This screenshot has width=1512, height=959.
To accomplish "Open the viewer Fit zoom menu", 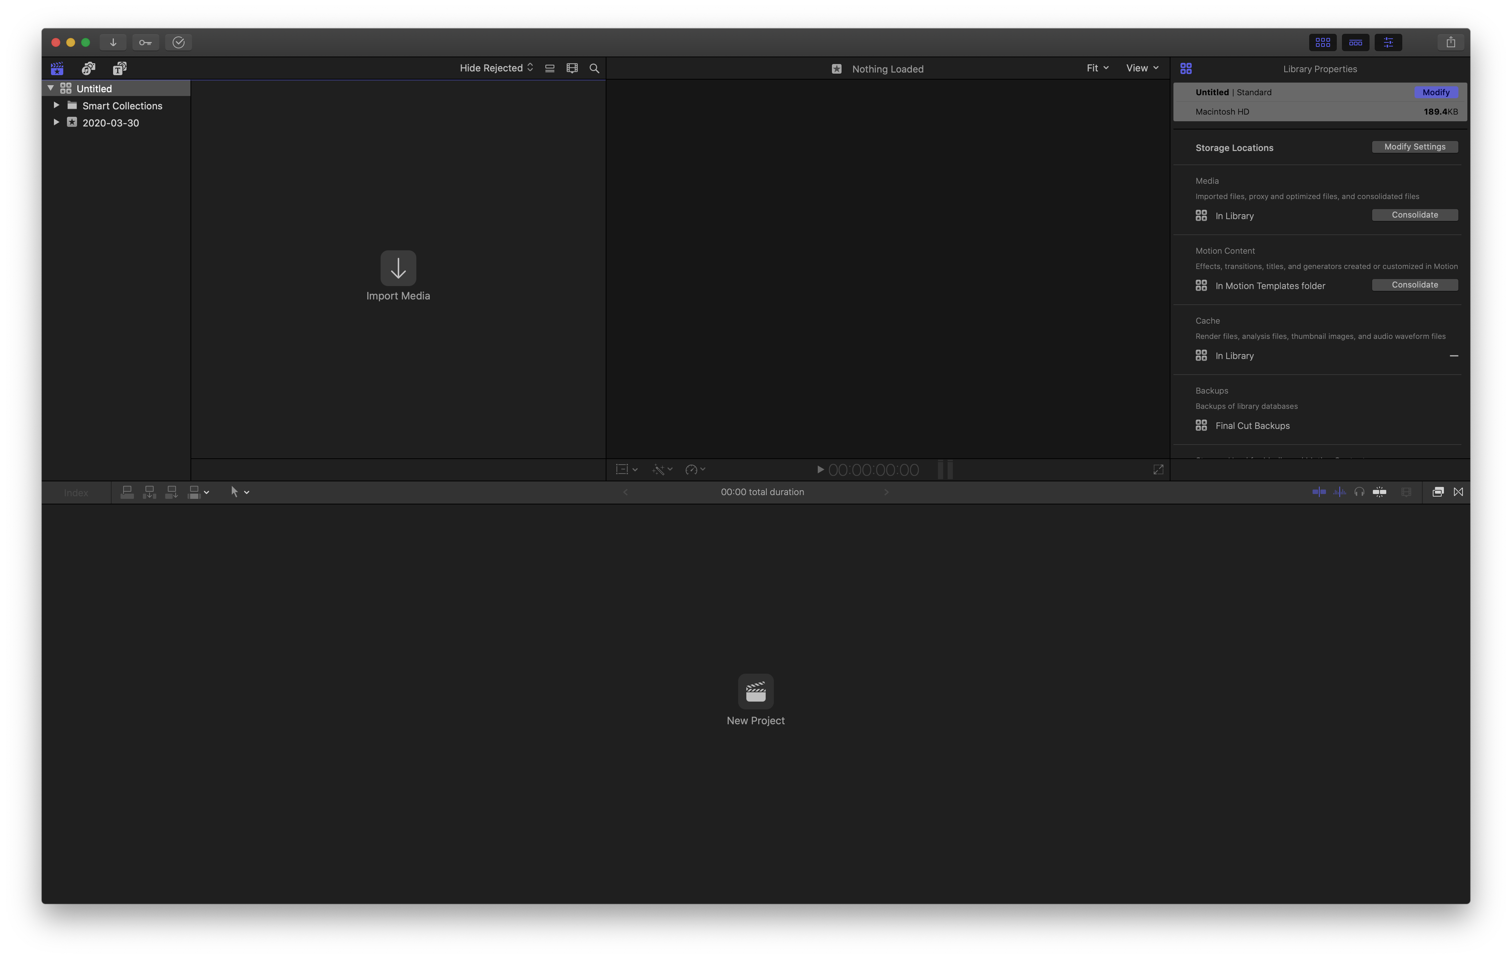I will tap(1097, 68).
